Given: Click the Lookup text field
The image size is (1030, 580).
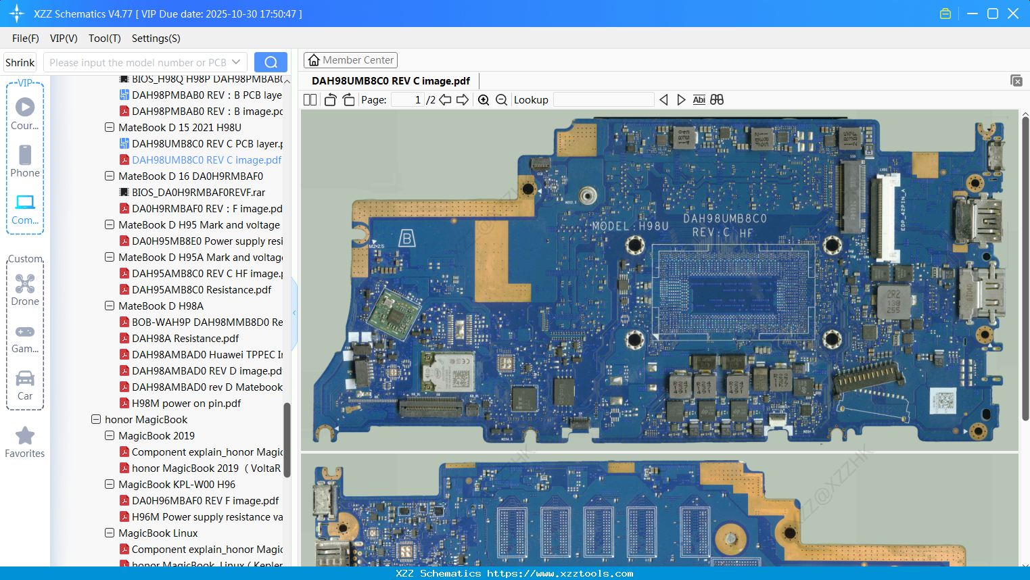Looking at the screenshot, I should pos(604,100).
